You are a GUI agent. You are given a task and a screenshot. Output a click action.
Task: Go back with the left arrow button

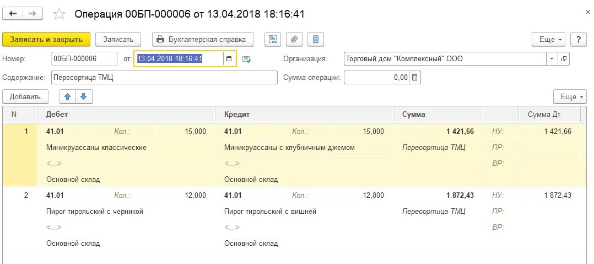click(x=13, y=14)
